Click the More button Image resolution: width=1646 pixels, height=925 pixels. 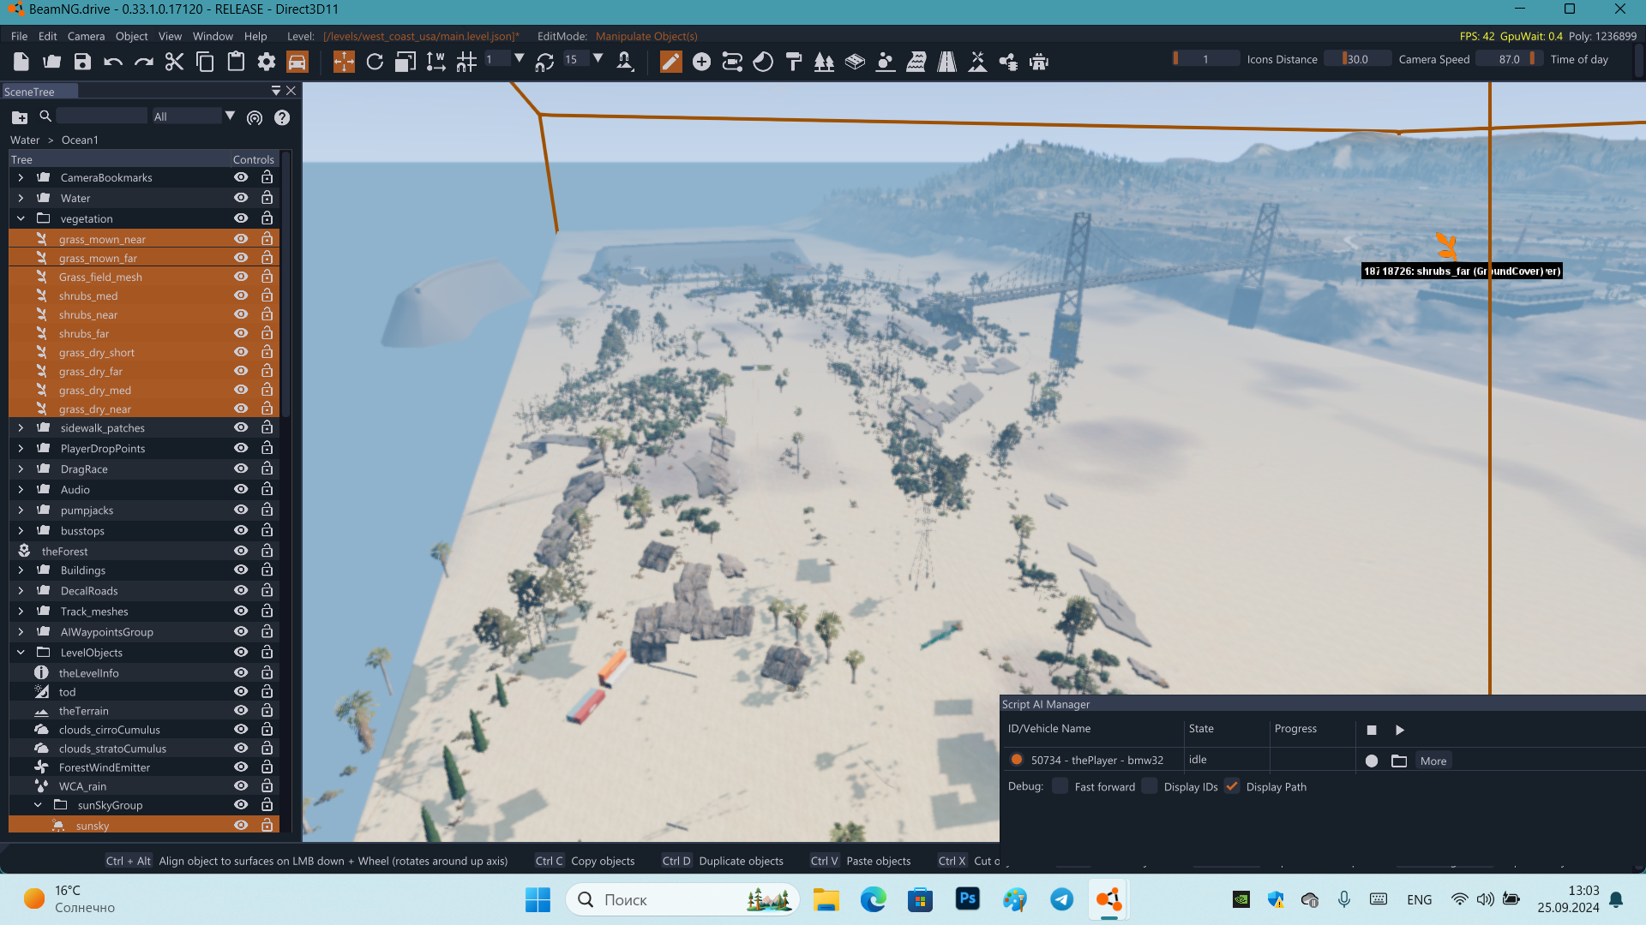pos(1433,761)
